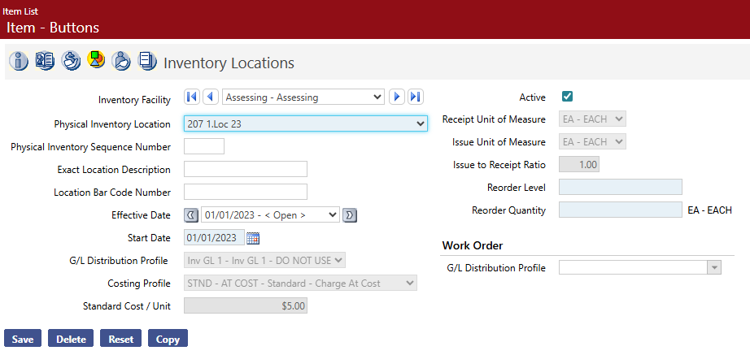Click the stacked documents icon
The image size is (750, 355).
click(147, 61)
